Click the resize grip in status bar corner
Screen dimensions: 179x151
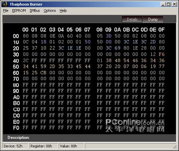point(175,147)
